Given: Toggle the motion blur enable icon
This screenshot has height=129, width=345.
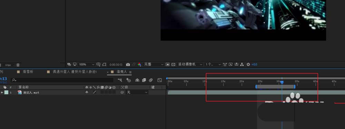Looking at the screenshot, I should click(151, 80).
